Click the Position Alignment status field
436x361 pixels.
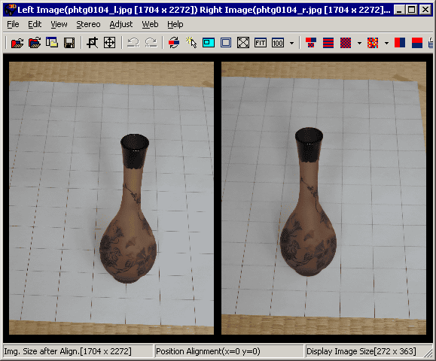(229, 351)
